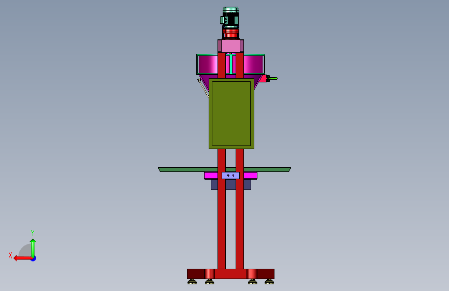Image resolution: width=449 pixels, height=291 pixels.
Task: Select the leftmost leveling foot
Action: coord(192,282)
